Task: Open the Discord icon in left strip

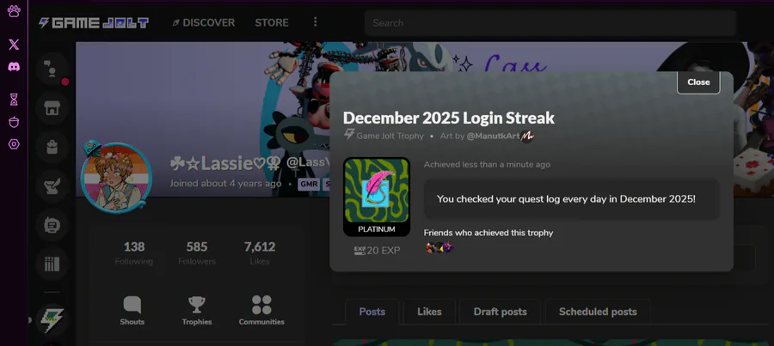Action: tap(14, 67)
